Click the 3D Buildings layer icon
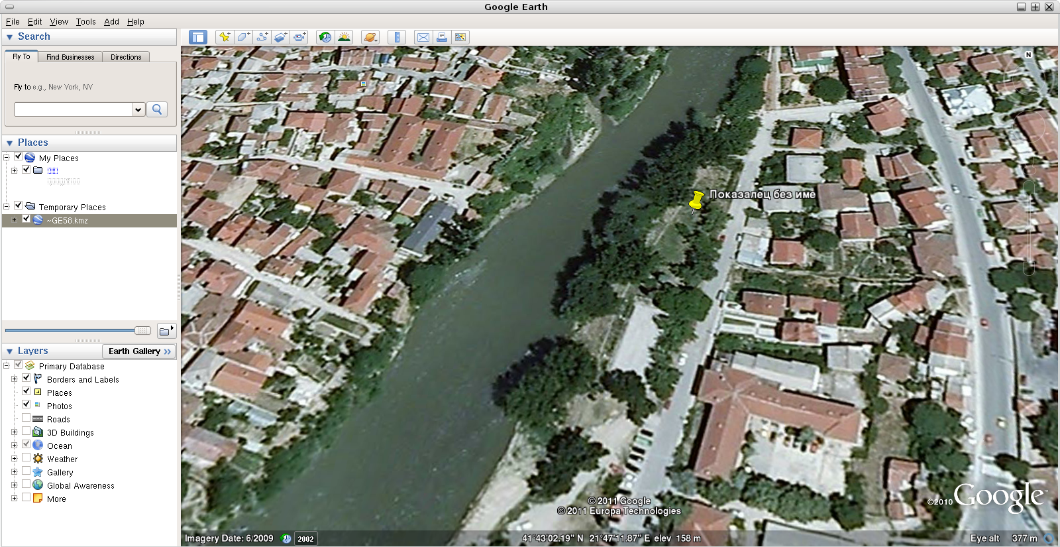 point(38,432)
